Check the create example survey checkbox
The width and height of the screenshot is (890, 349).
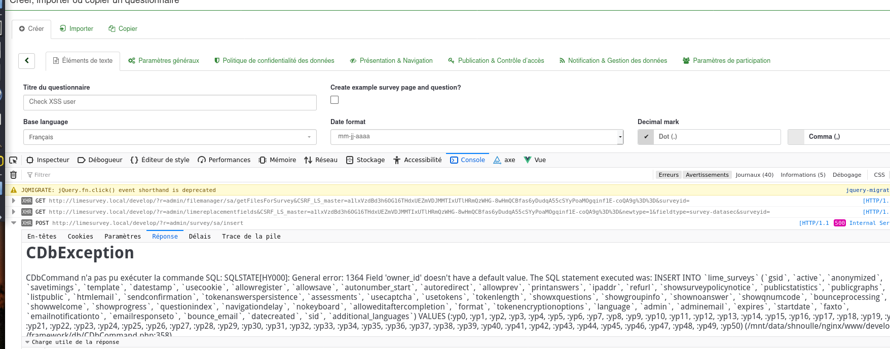point(335,100)
